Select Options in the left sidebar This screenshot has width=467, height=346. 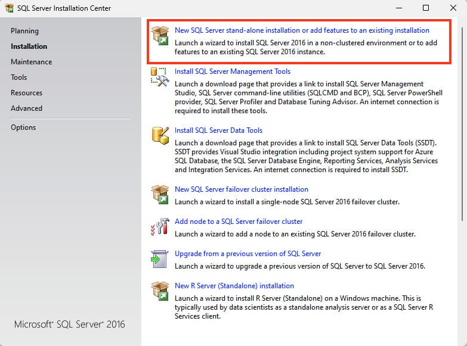[x=23, y=127]
